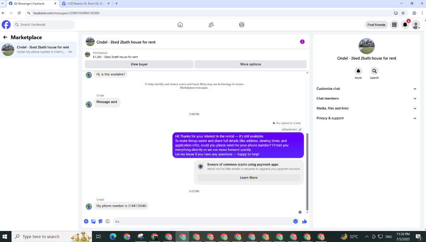Close the 1120 Pearson Dr tab

[x=108, y=4]
